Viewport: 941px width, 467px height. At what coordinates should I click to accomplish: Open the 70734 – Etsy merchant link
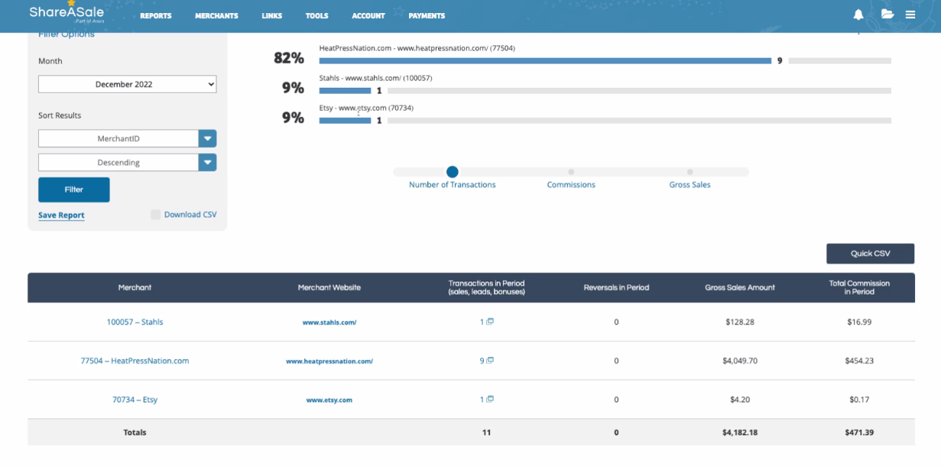click(135, 400)
